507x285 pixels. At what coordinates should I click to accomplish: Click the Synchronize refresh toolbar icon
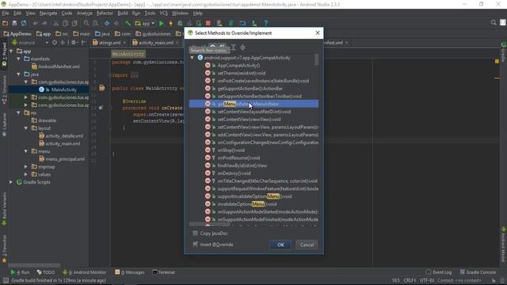tap(24, 23)
